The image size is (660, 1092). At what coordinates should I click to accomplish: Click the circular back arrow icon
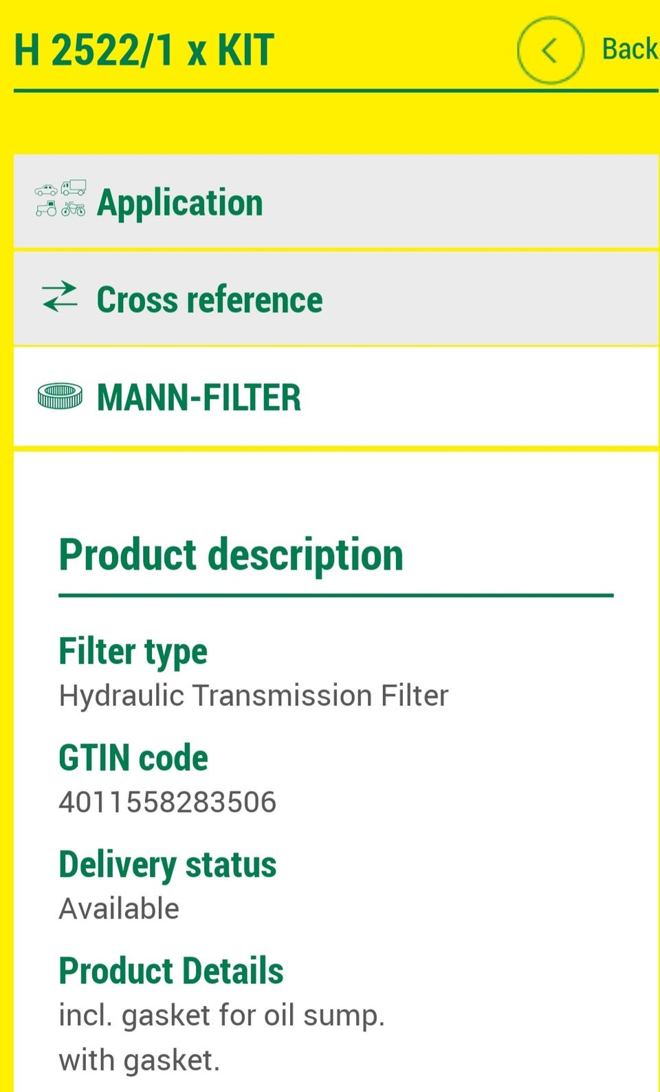tap(550, 50)
